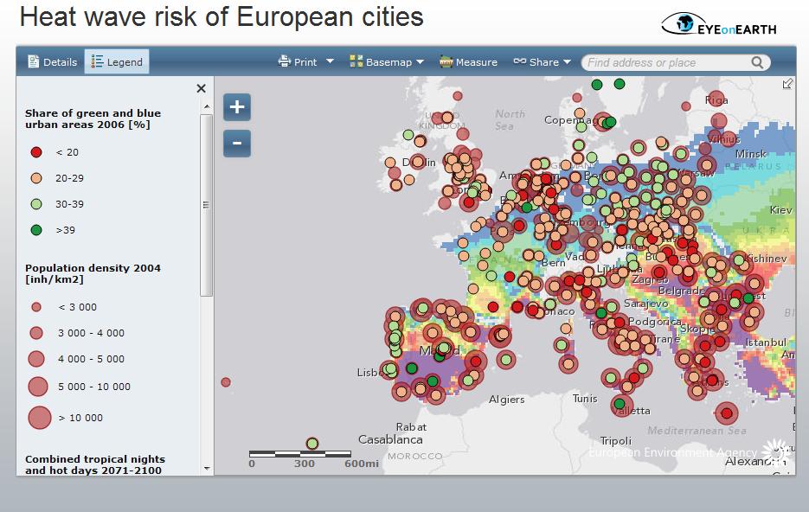Click the red '< 20' legend swatch
The image size is (809, 512).
[36, 152]
